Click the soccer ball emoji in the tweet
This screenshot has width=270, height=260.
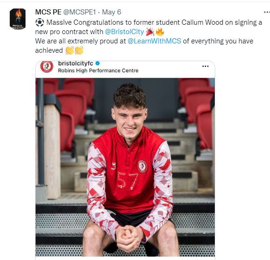pos(40,22)
